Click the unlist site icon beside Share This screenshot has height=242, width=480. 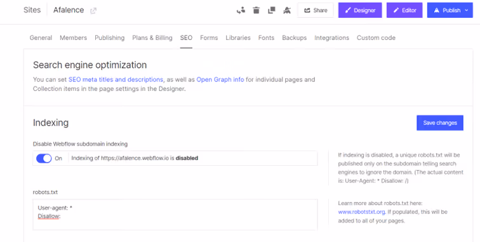(x=287, y=10)
